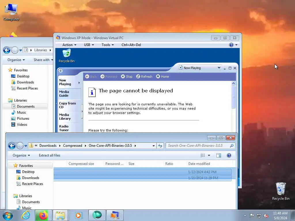Open the desktop Recycle Bin at bottom right
The height and width of the screenshot is (221, 295).
[x=281, y=191]
